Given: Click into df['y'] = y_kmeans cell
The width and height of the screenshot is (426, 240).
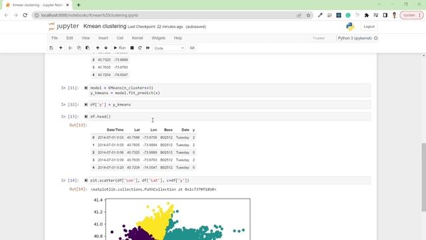Looking at the screenshot, I should tap(230, 105).
